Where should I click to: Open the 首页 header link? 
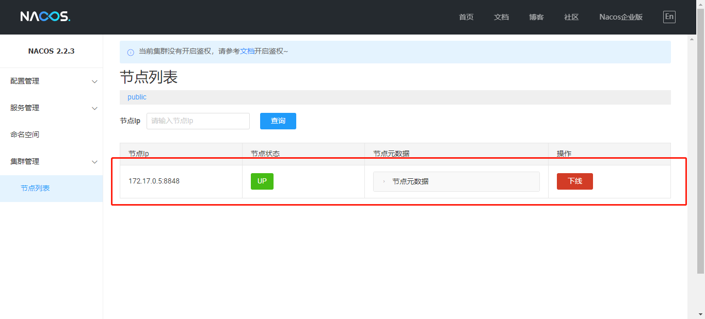tap(466, 17)
